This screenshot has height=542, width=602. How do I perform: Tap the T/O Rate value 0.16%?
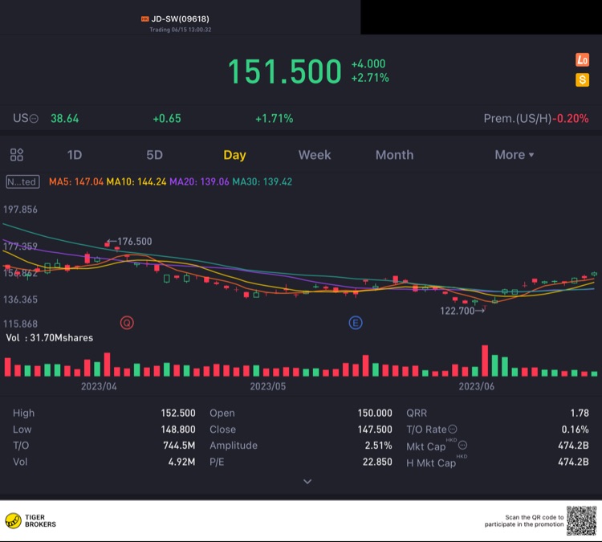576,429
